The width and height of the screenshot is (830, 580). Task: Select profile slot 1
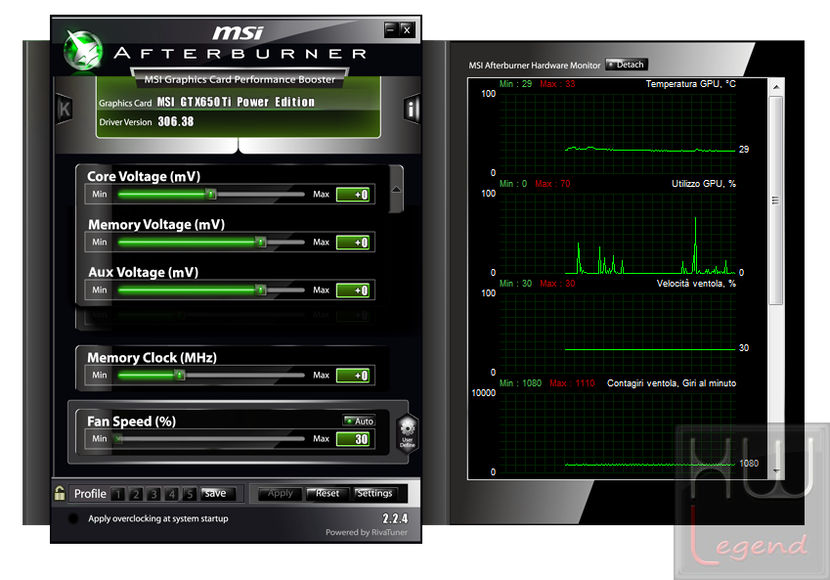point(118,494)
